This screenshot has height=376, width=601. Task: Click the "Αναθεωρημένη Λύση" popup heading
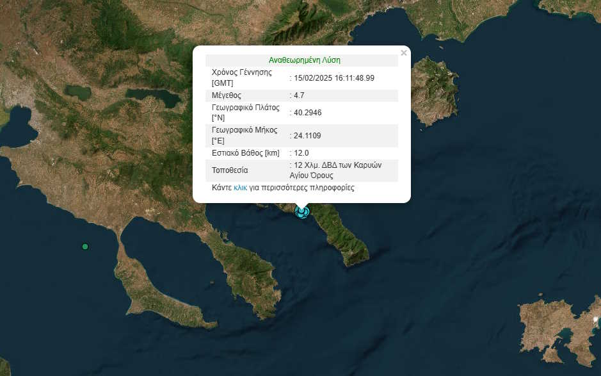(x=304, y=60)
